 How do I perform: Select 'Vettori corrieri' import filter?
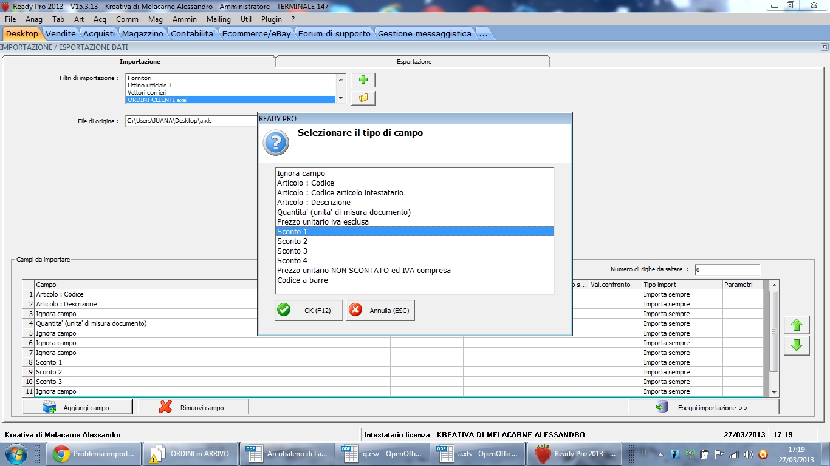tap(231, 93)
